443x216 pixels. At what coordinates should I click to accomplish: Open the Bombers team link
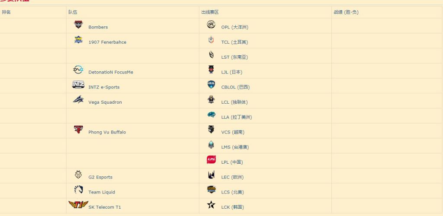[x=98, y=27]
